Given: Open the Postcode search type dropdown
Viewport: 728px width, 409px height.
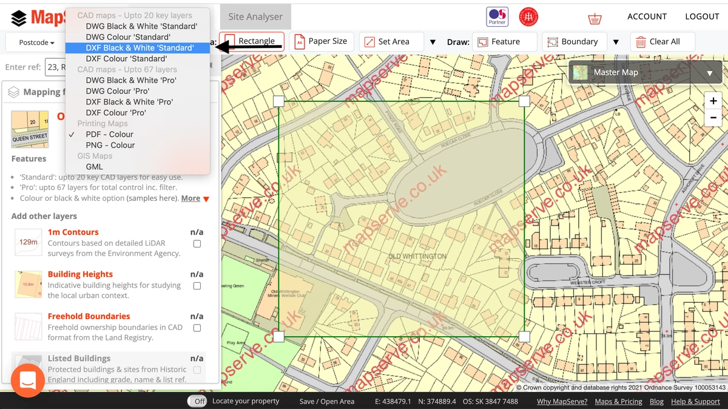Looking at the screenshot, I should (36, 42).
